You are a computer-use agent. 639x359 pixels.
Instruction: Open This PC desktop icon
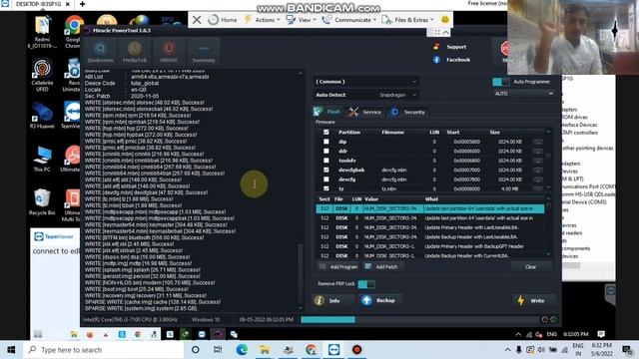point(42,159)
